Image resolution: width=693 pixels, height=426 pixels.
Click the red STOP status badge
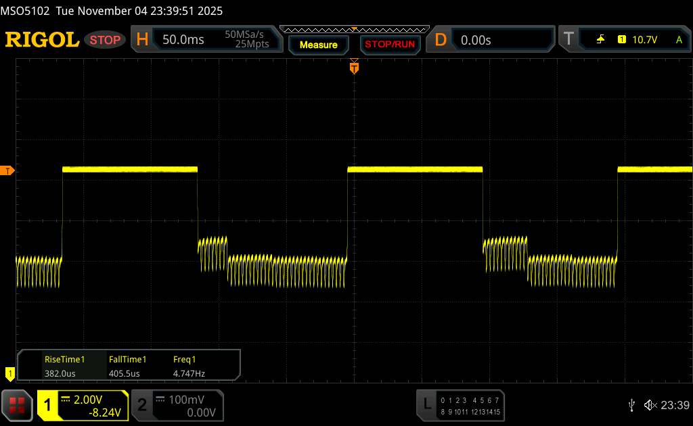click(106, 40)
